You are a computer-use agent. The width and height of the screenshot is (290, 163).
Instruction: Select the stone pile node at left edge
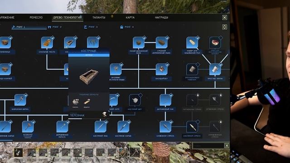pos(5,69)
